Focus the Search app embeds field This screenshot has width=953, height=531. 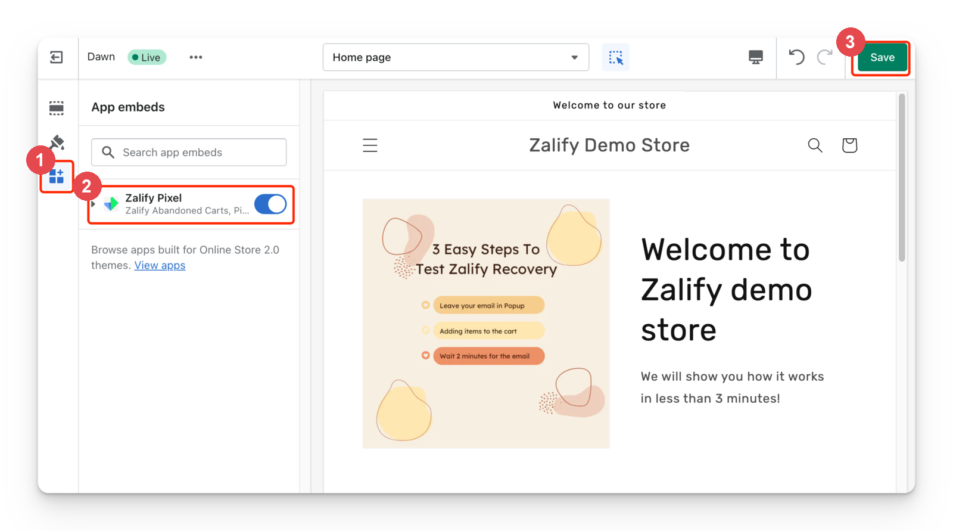pos(189,153)
